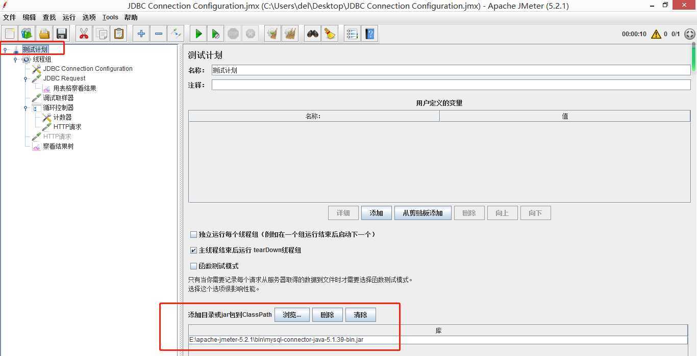Click the Paste clipboard icon
The height and width of the screenshot is (356, 697).
coord(119,34)
